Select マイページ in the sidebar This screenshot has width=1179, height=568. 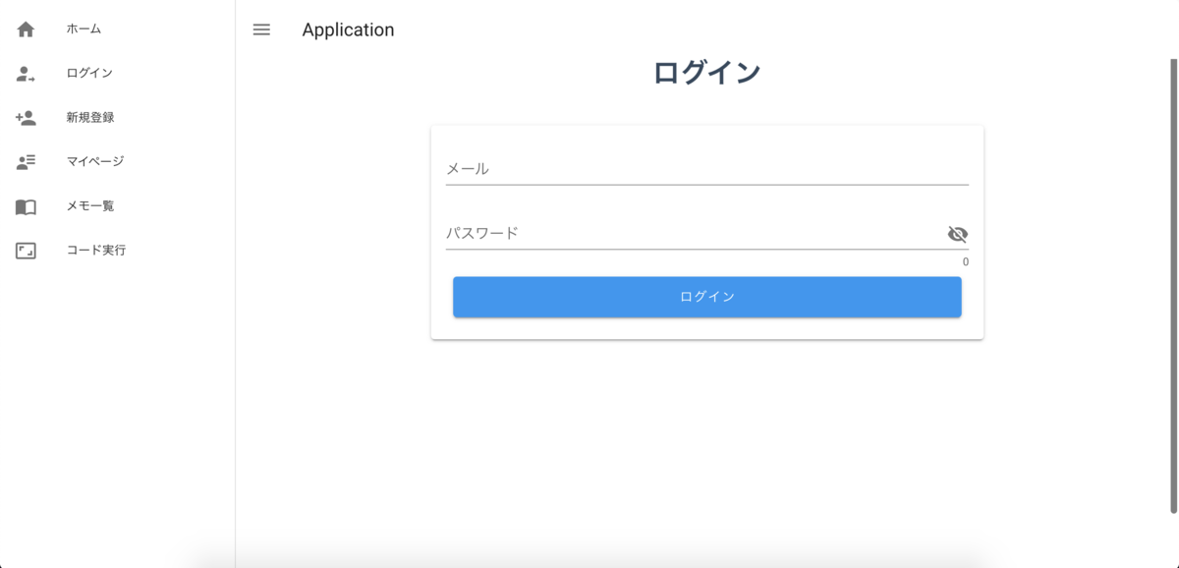[118, 162]
